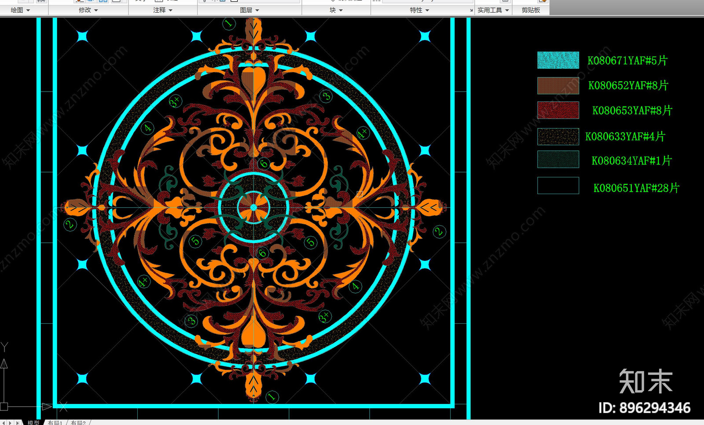Click the text K080634YAF#1片
704x425 pixels.
point(632,161)
